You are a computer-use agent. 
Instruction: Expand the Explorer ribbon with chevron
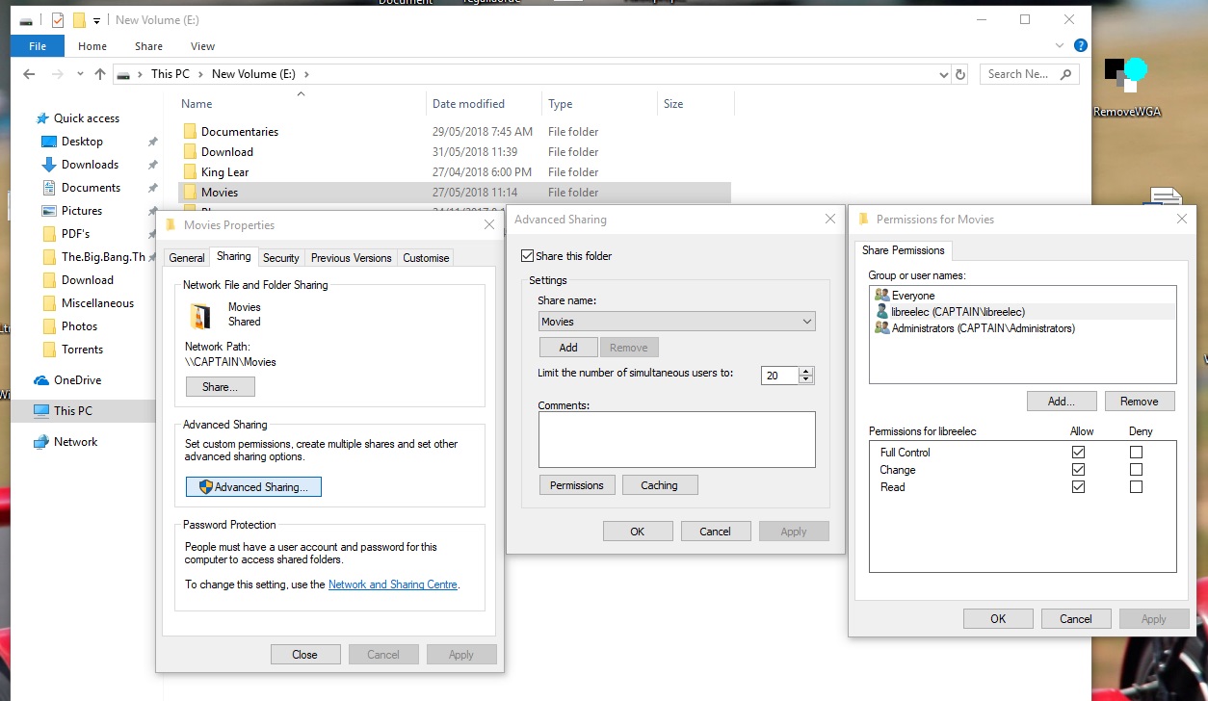pyautogui.click(x=1063, y=45)
